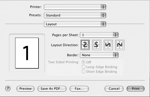
Task: Choose the N-pattern layout direction icon
Action: pos(120,45)
